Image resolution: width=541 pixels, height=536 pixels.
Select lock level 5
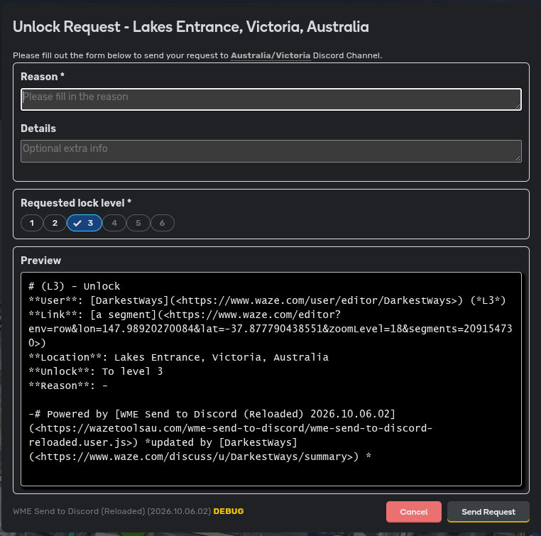(x=138, y=223)
